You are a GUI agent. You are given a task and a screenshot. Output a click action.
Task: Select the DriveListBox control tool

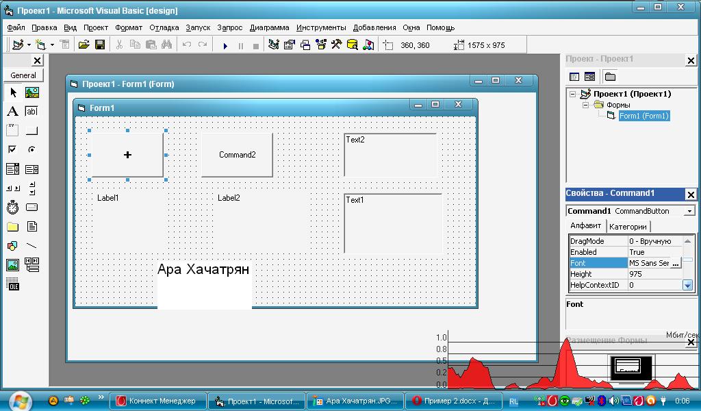pos(31,208)
